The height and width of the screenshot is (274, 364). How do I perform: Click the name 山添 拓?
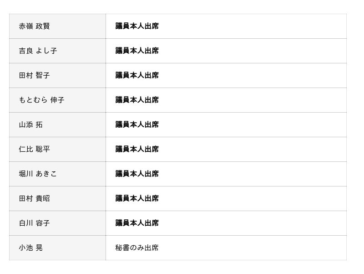[x=31, y=125]
